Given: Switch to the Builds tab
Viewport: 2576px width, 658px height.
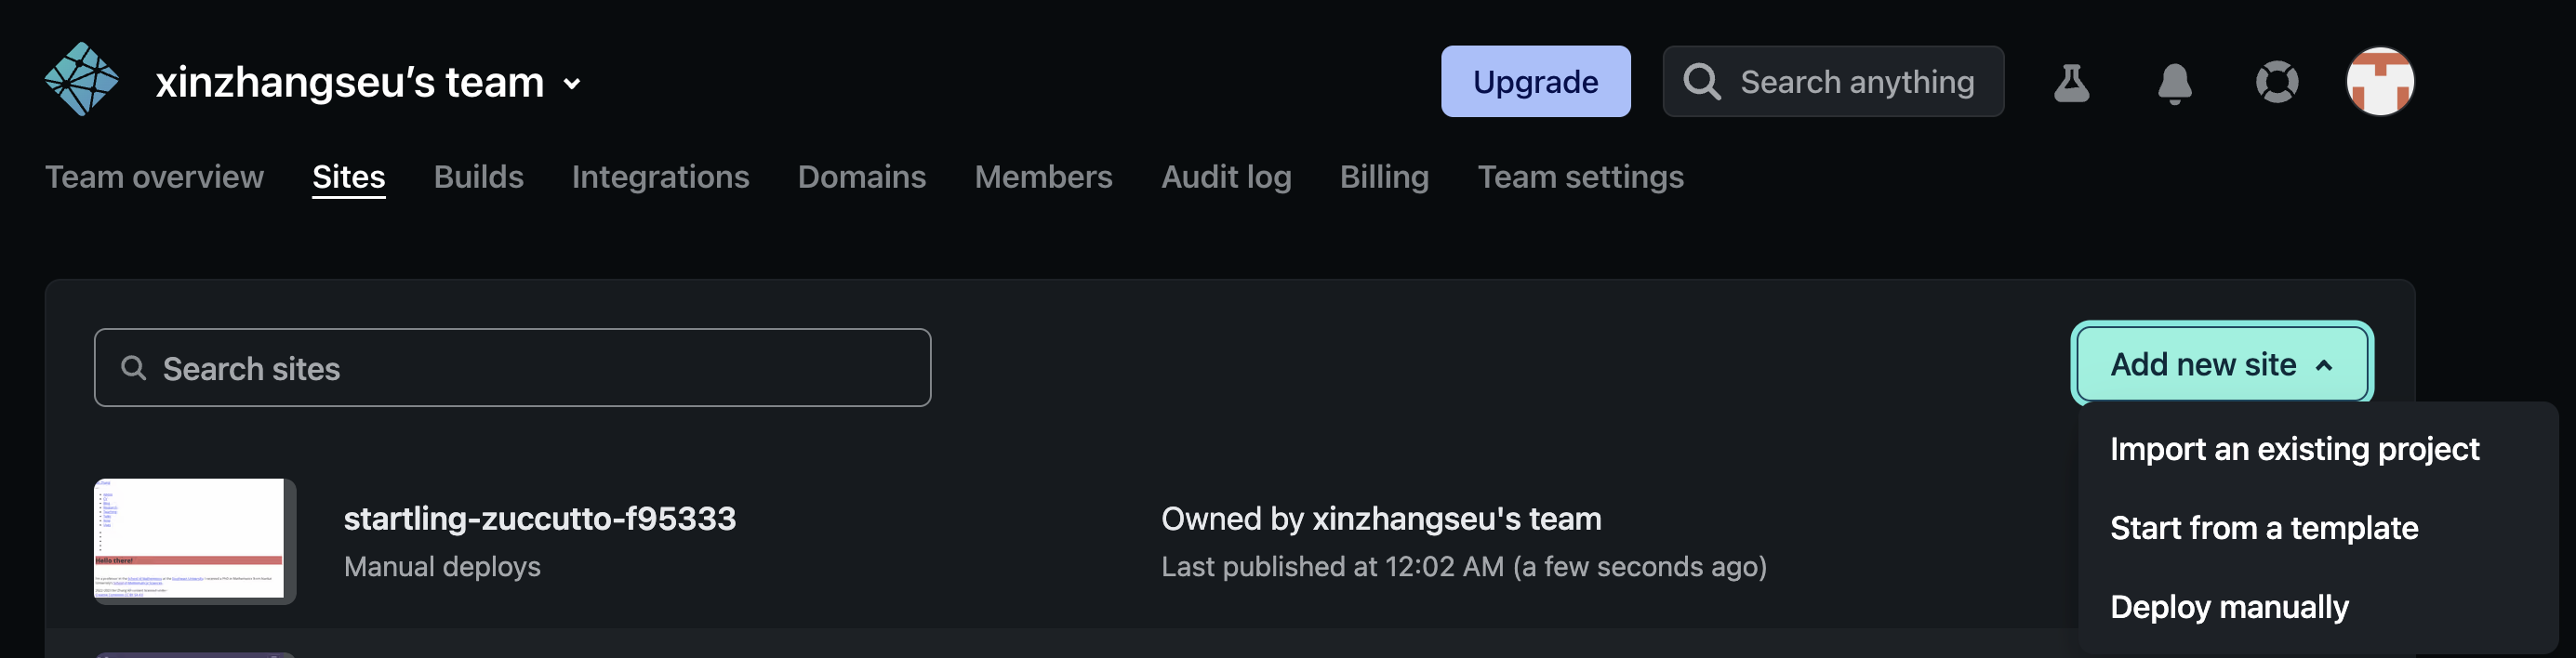Looking at the screenshot, I should click(478, 177).
